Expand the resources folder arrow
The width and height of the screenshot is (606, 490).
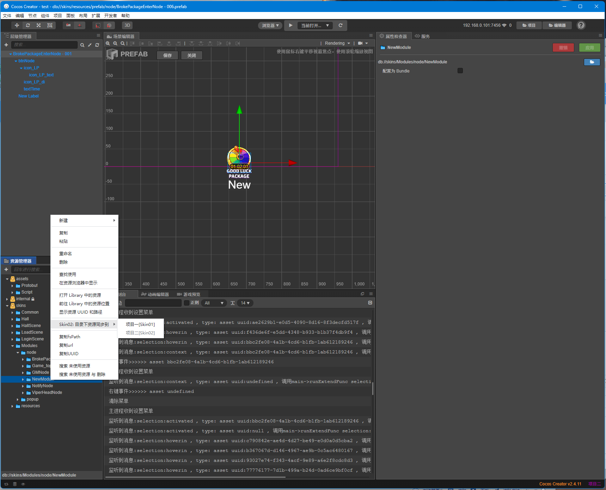click(12, 406)
